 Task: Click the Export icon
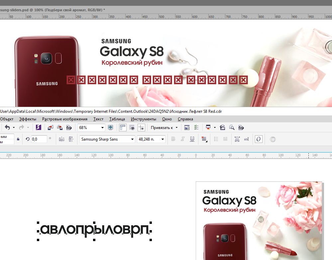[x=60, y=127]
